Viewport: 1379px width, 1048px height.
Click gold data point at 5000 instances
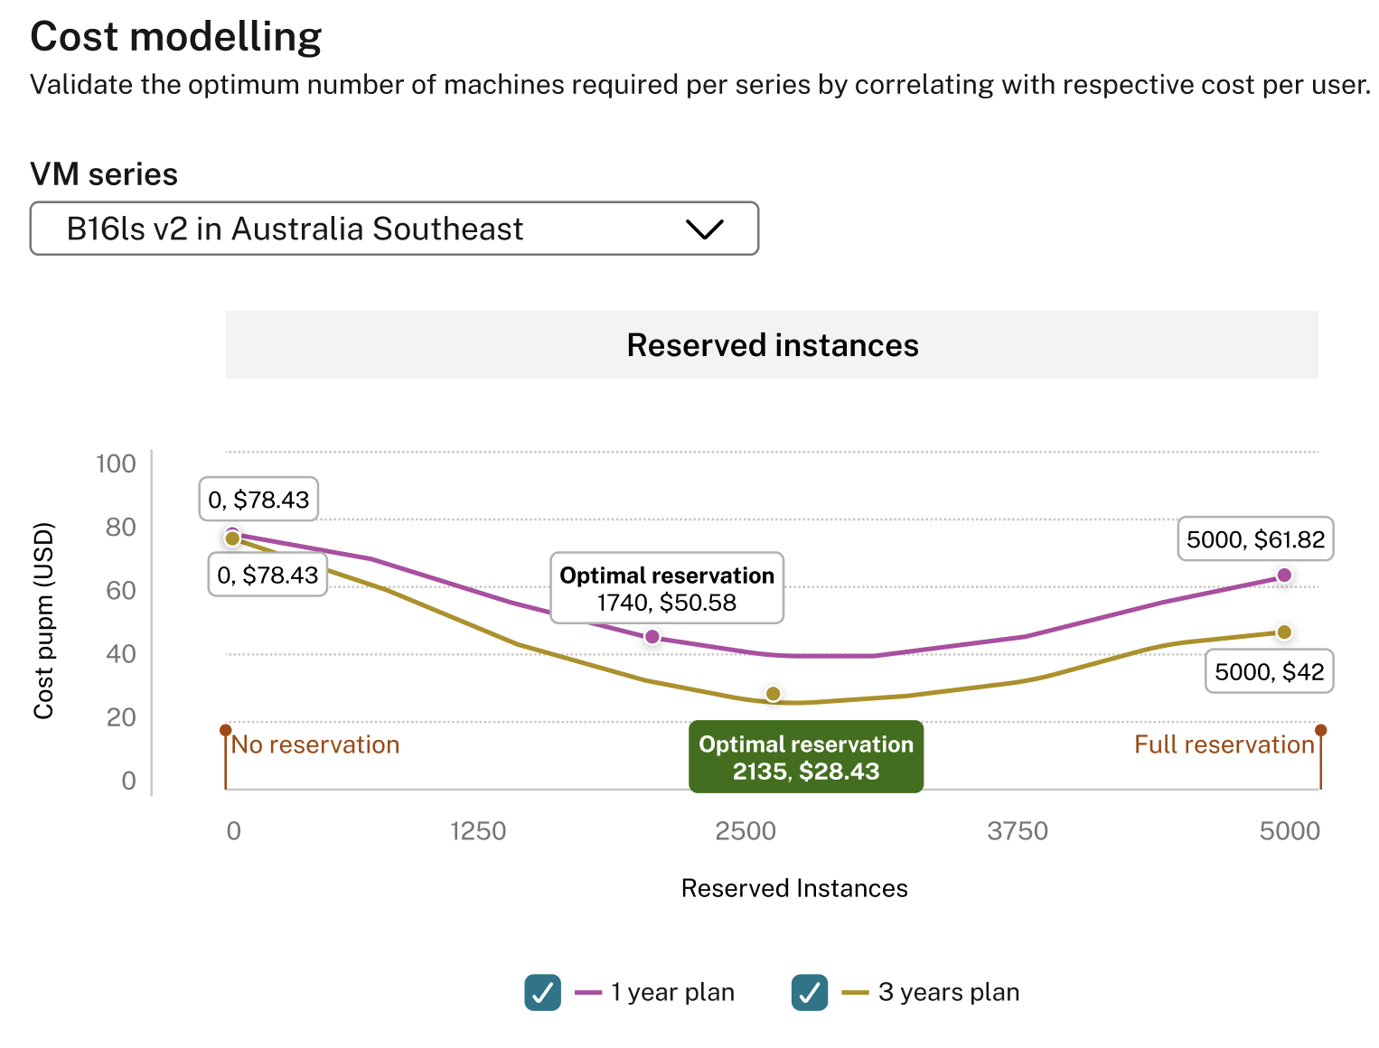(1284, 632)
